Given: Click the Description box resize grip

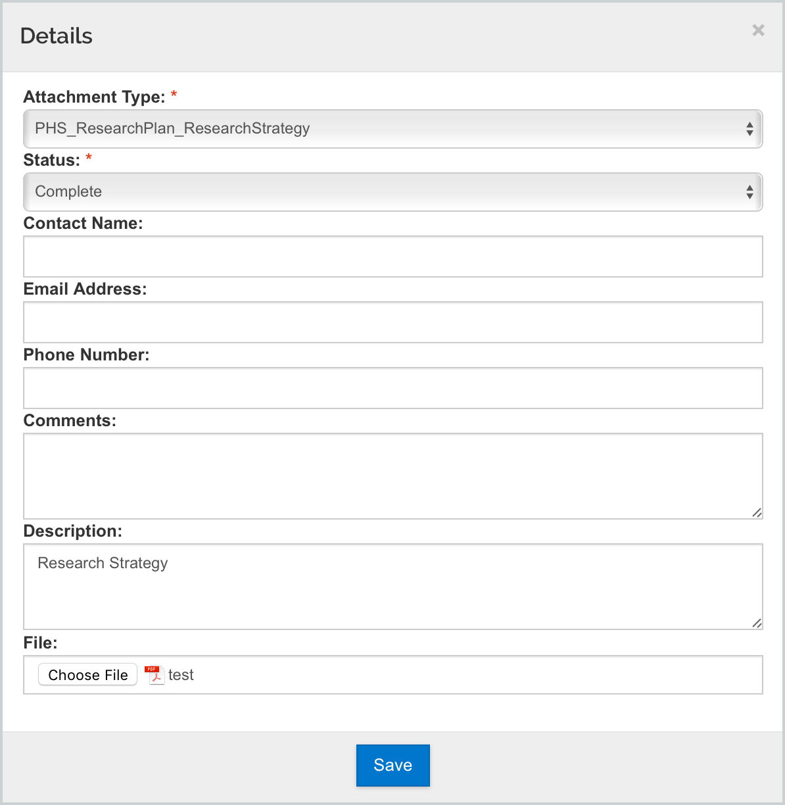Looking at the screenshot, I should 757,623.
